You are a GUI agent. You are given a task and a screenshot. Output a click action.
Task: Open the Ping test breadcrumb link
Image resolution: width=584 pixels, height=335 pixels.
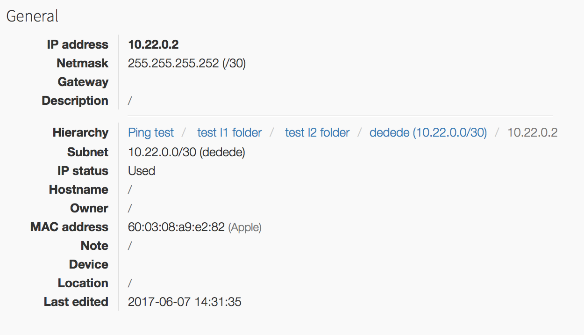[x=150, y=132]
